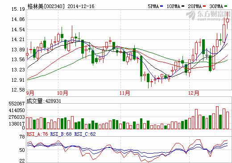Click the 10月 month marker
This screenshot has height=163, width=232.
[x=62, y=93]
